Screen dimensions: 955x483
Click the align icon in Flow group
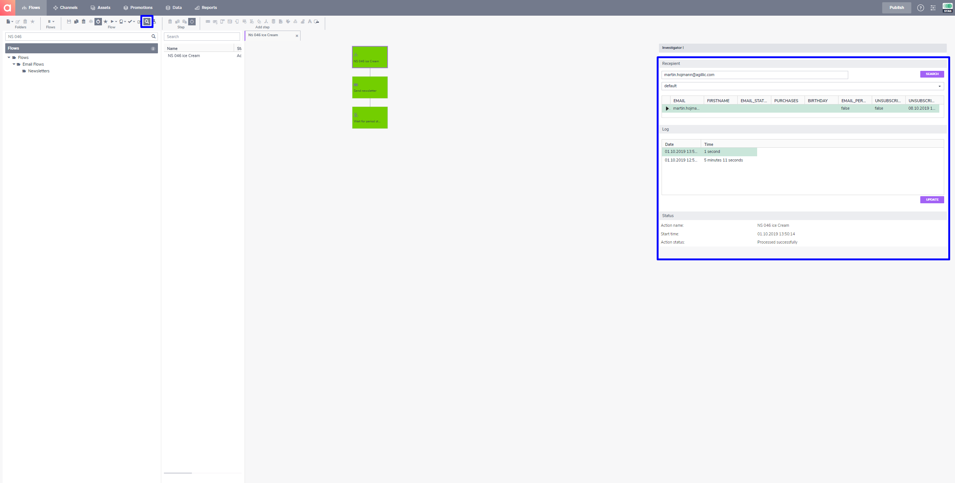tap(91, 22)
